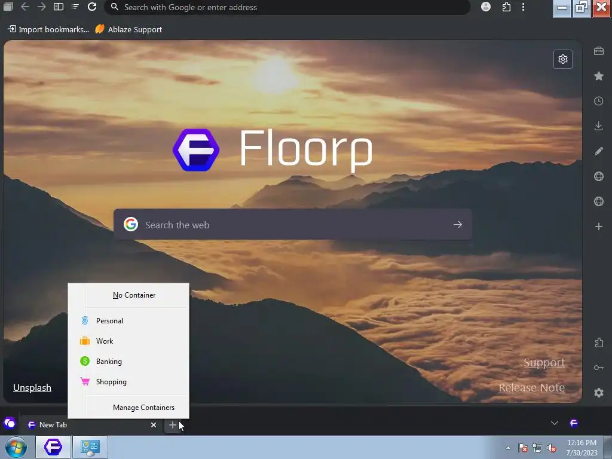Open the Support link
Image resolution: width=612 pixels, height=459 pixels.
coord(544,363)
